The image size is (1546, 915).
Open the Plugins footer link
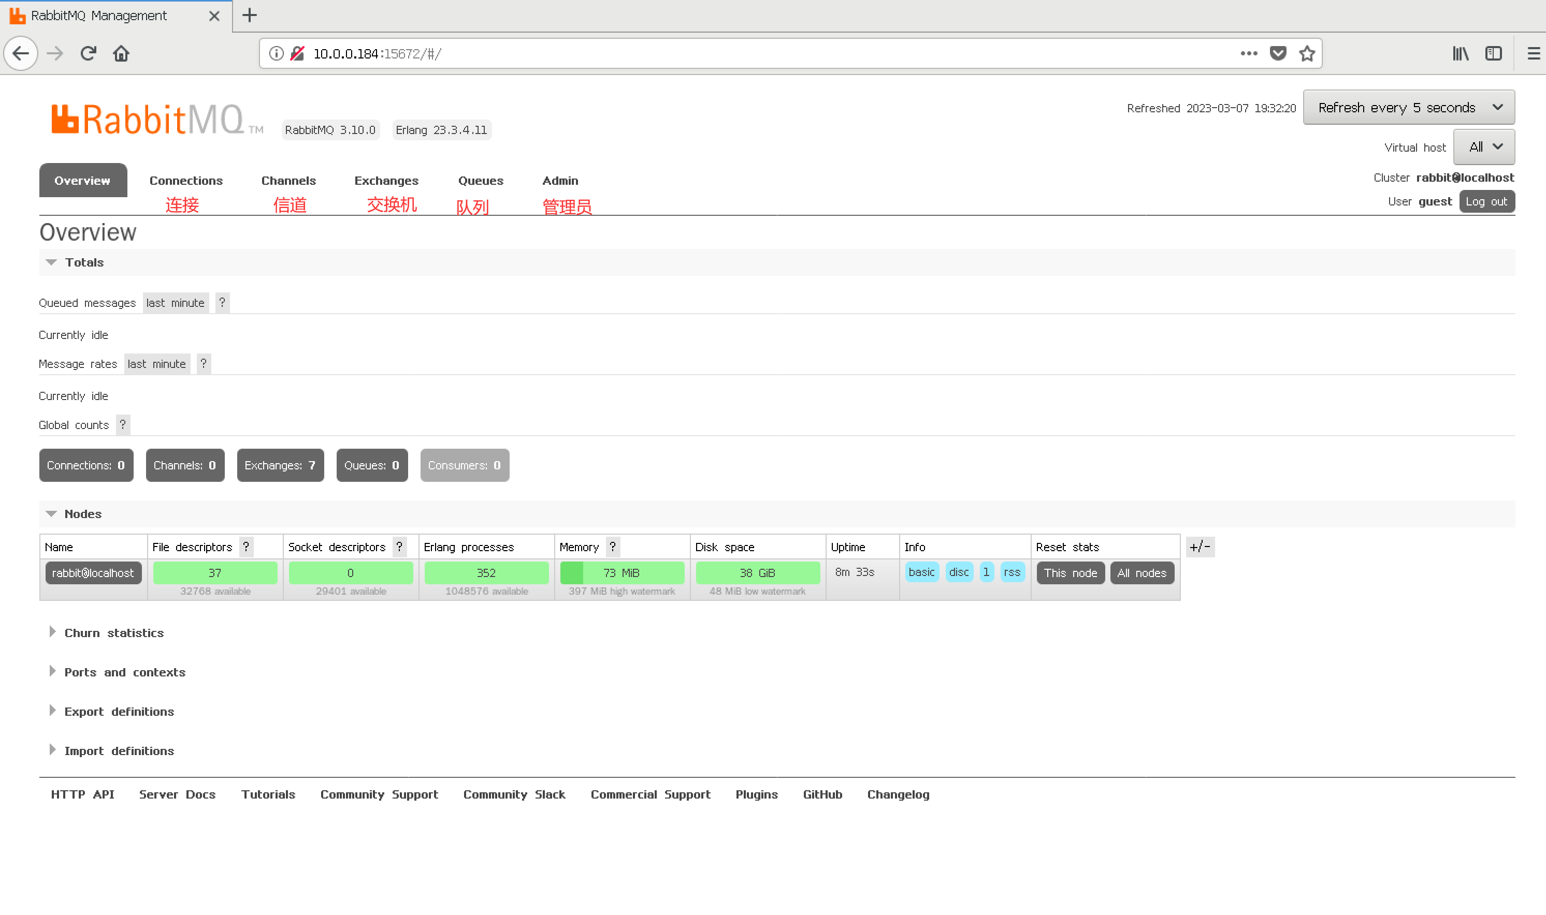(756, 795)
